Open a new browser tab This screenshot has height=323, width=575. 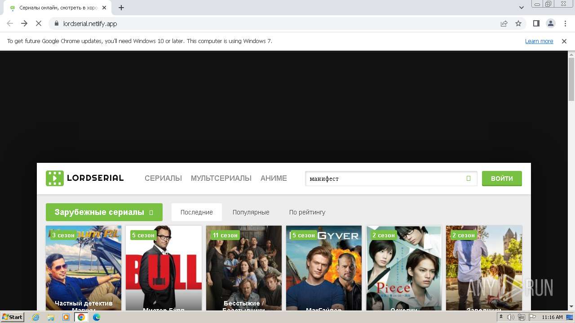pyautogui.click(x=121, y=8)
